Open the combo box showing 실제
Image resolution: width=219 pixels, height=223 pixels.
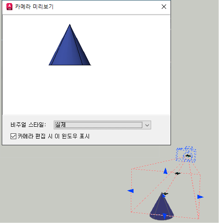[102, 125]
